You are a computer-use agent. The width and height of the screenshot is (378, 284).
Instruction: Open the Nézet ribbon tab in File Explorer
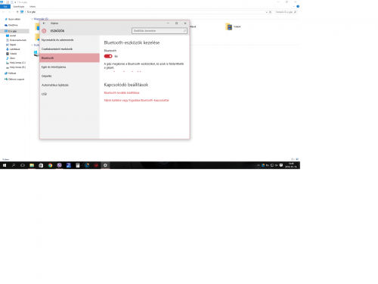pyautogui.click(x=33, y=7)
